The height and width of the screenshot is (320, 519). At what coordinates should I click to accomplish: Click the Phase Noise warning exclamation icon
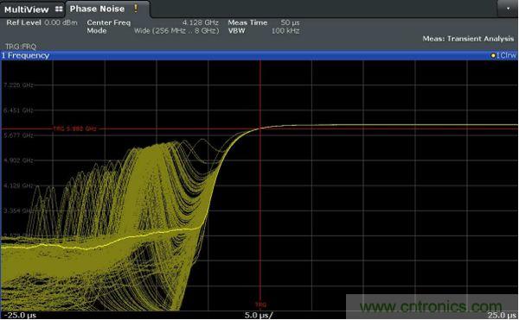[136, 9]
